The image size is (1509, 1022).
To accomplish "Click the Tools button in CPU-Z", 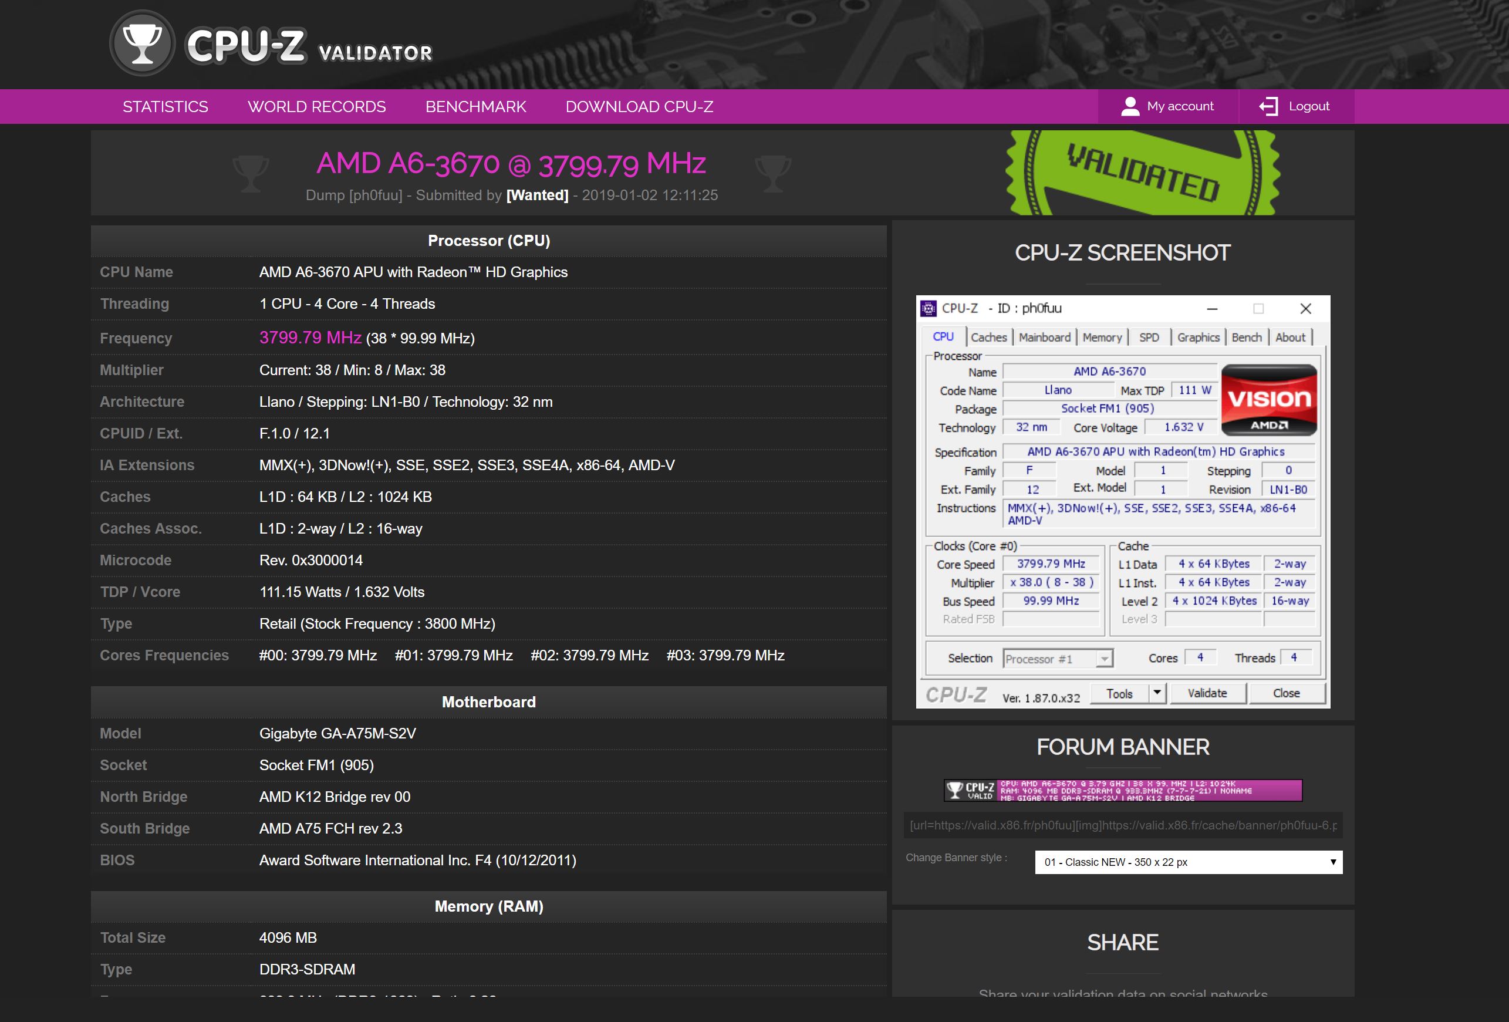I will [1119, 693].
